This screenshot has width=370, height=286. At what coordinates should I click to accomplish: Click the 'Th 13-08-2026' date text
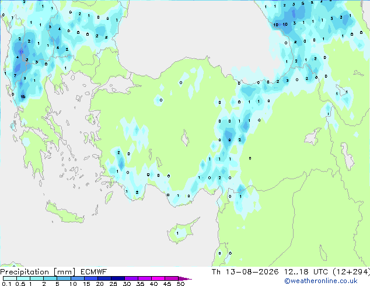245,272
